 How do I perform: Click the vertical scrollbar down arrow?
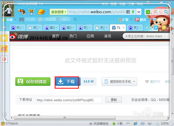(172, 113)
